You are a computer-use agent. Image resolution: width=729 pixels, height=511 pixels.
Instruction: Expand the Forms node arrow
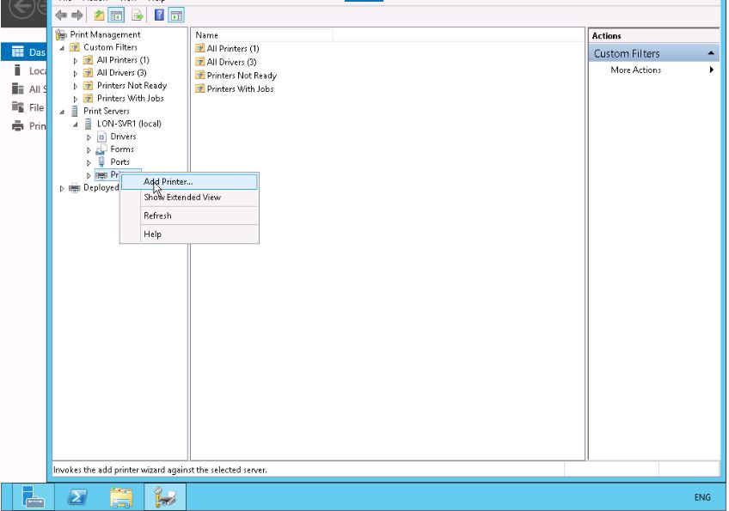(x=89, y=150)
